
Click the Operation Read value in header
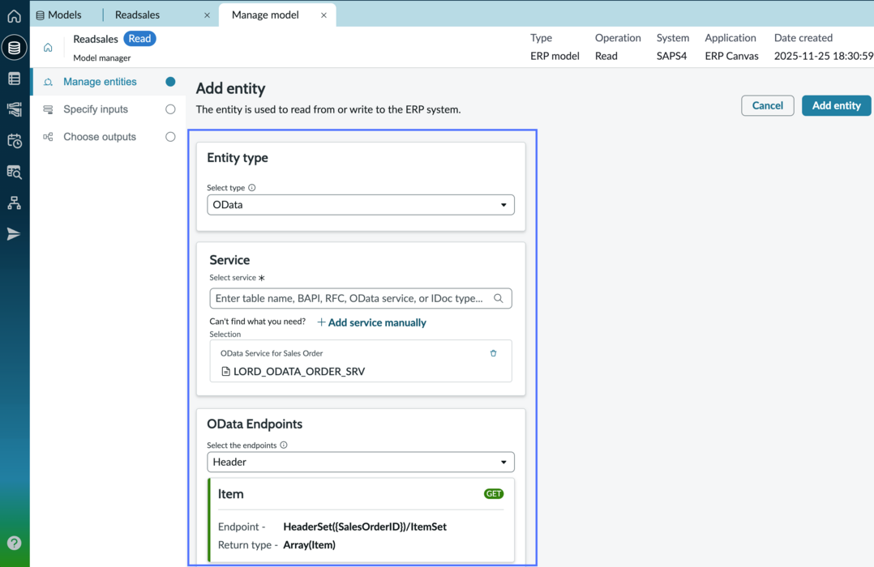606,56
